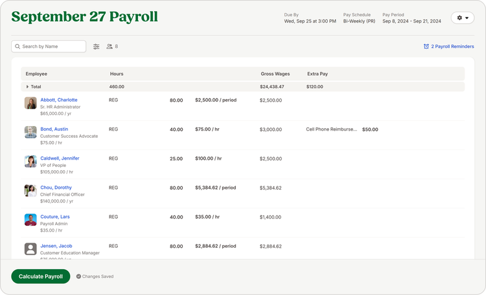This screenshot has height=295, width=486.
Task: Click the $5,384.62 / period rate
Action: (x=215, y=188)
